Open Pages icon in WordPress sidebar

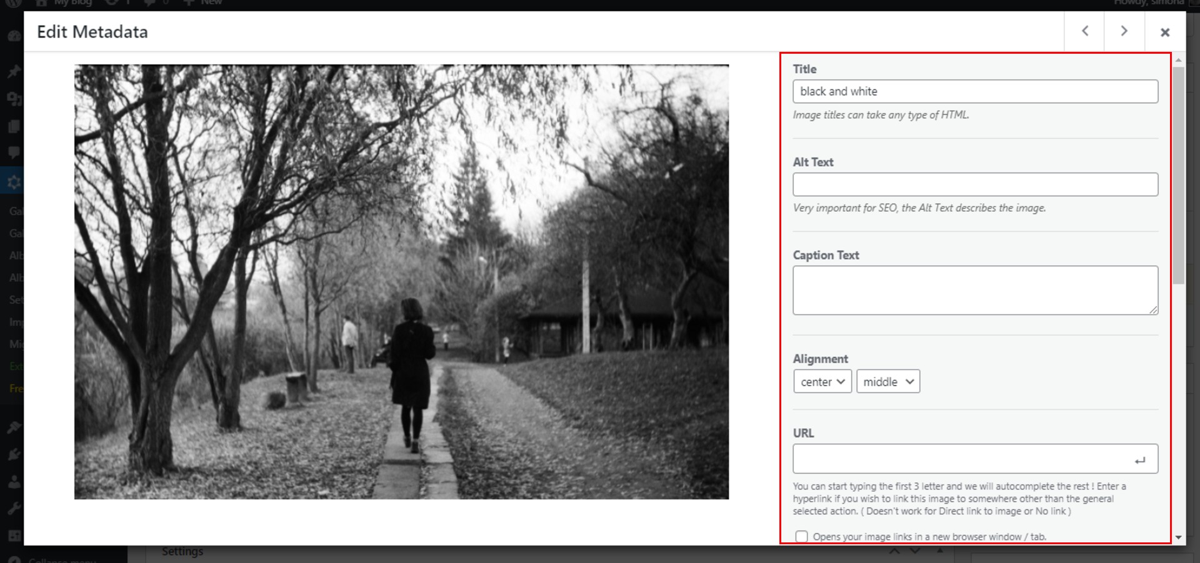click(14, 126)
